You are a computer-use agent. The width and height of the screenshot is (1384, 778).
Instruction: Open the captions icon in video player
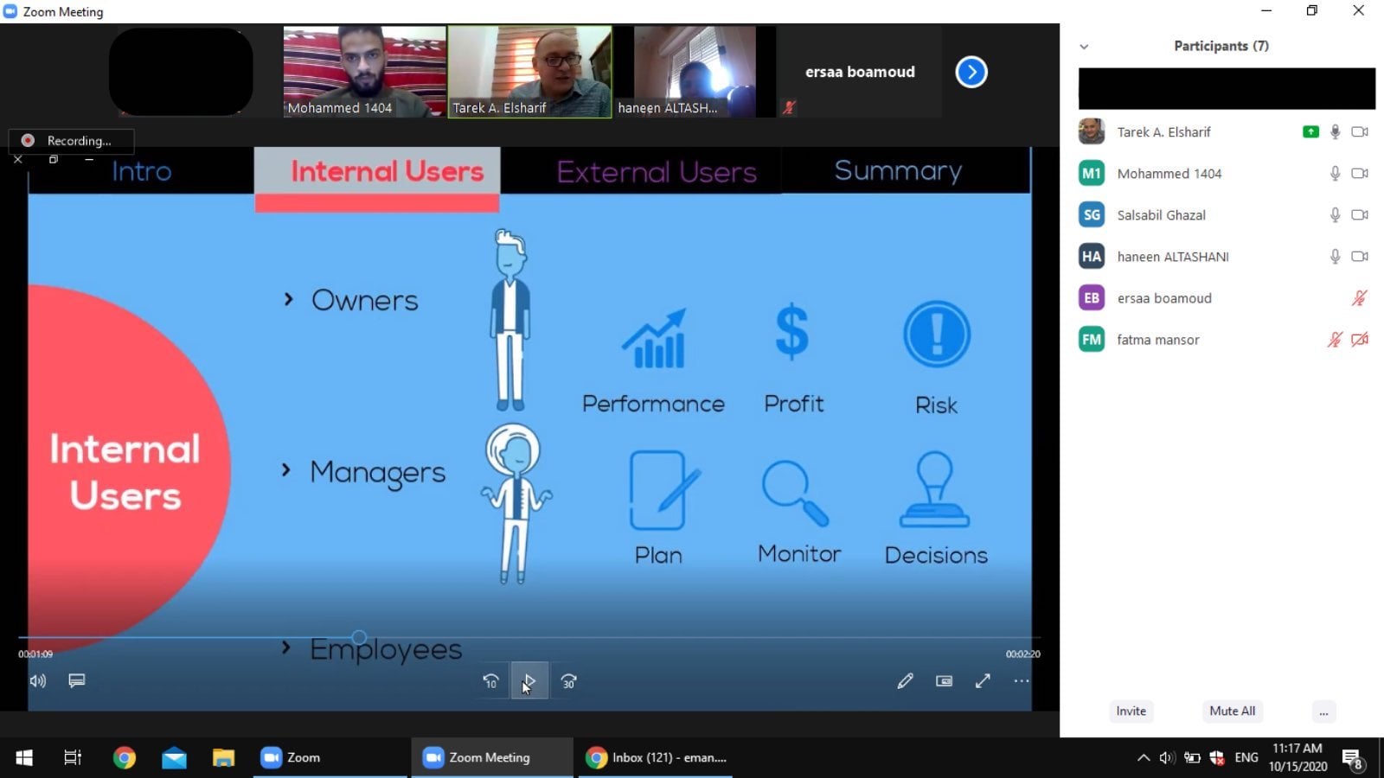(x=77, y=681)
